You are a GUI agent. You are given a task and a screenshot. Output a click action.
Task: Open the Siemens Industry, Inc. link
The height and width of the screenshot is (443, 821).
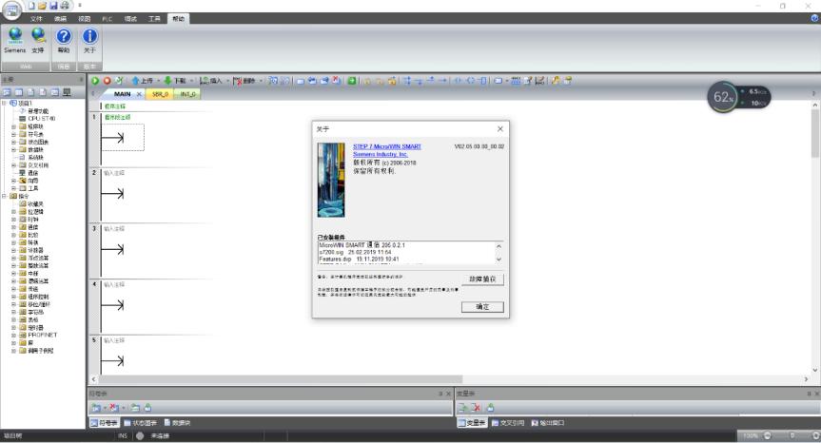(381, 154)
